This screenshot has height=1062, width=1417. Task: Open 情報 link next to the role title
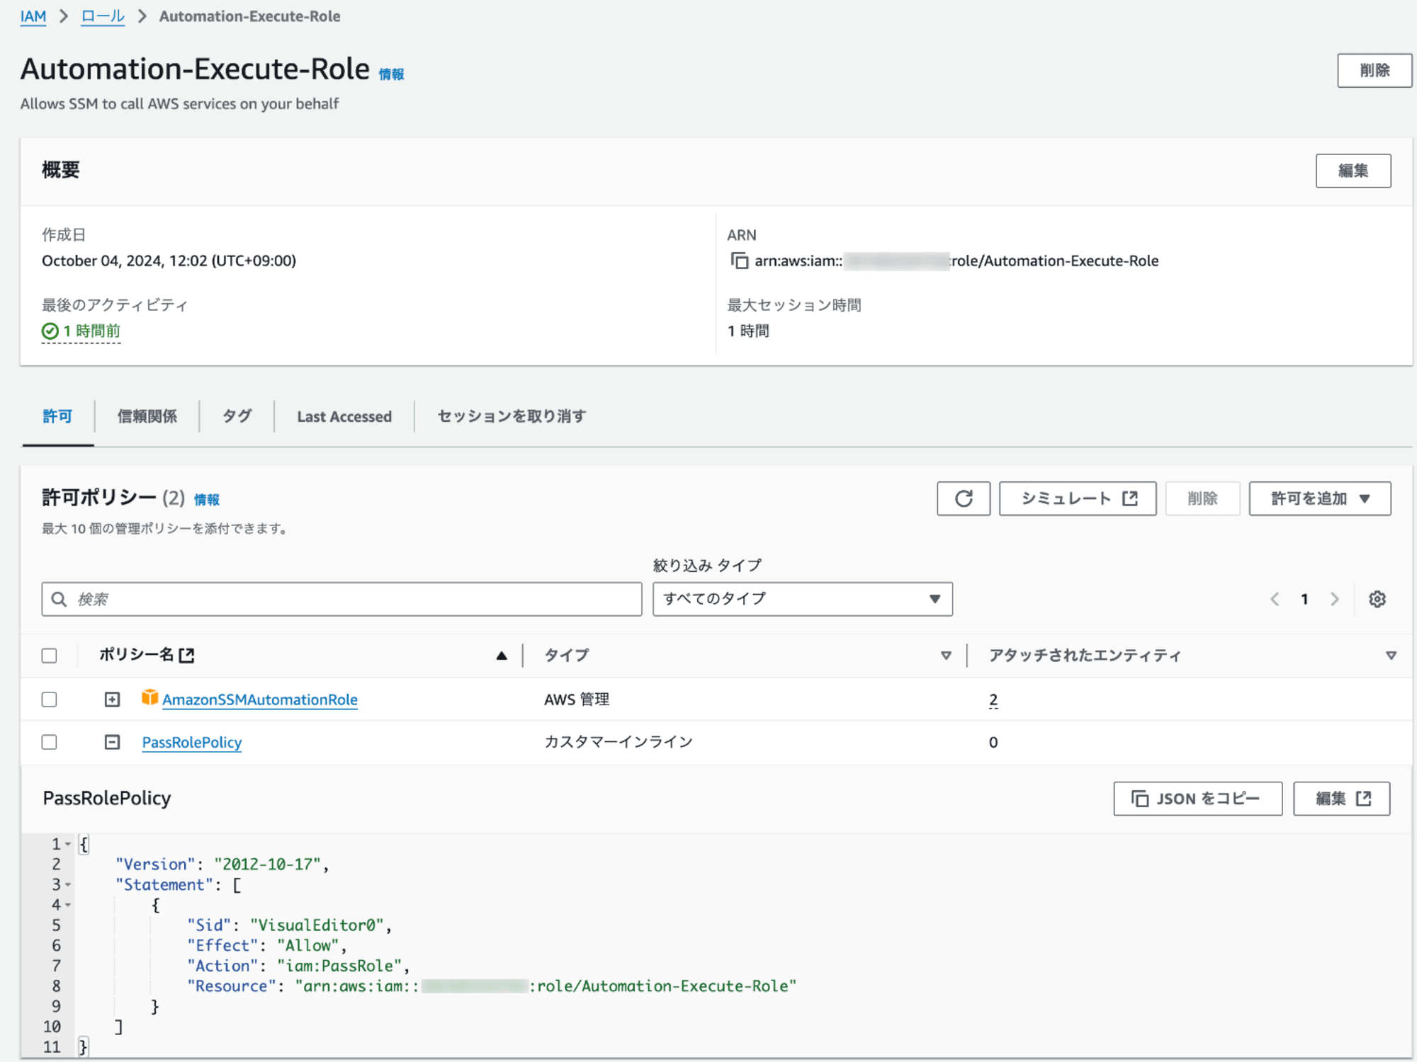(x=391, y=74)
